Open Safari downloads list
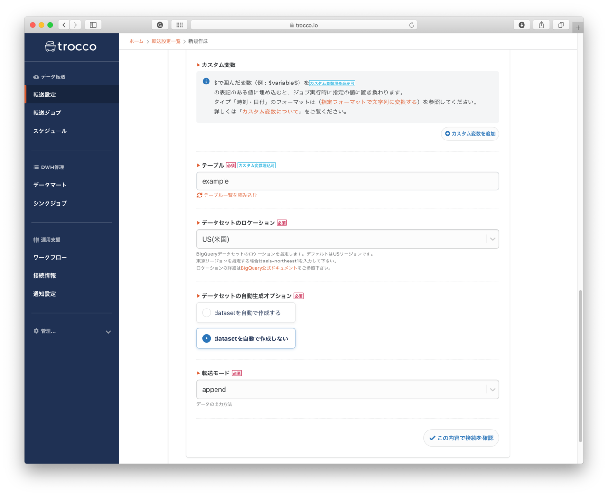 click(522, 25)
